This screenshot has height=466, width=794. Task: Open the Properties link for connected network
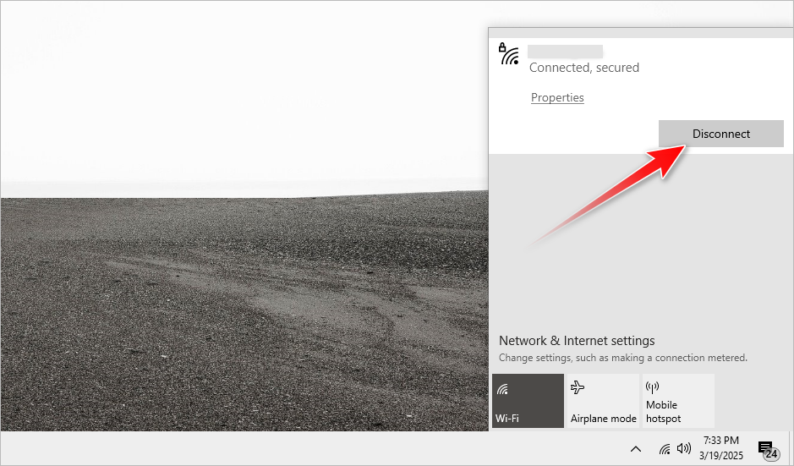(557, 97)
